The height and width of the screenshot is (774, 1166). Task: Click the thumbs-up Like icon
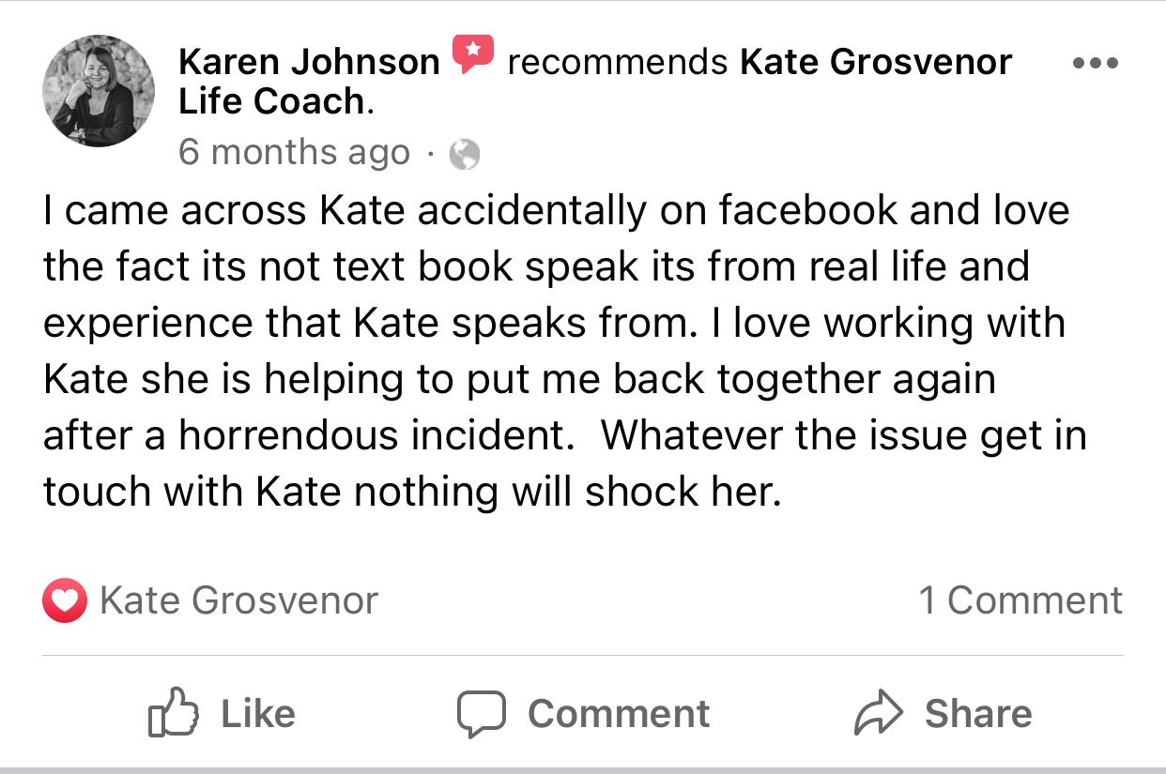174,715
